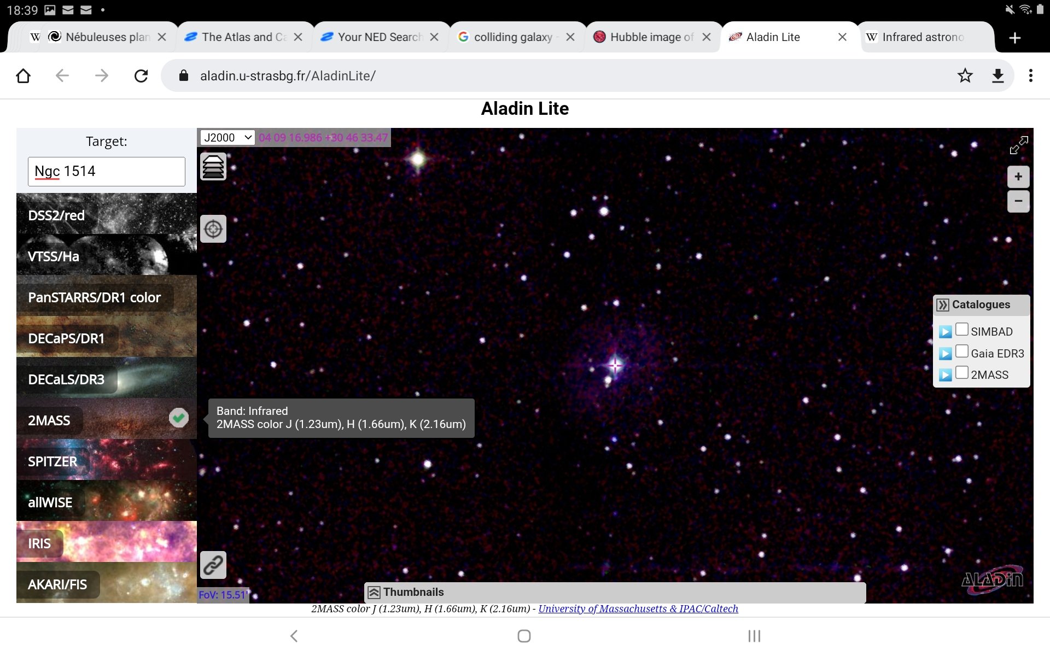
Task: Close the Nébuleuses plan tab
Action: (x=162, y=37)
